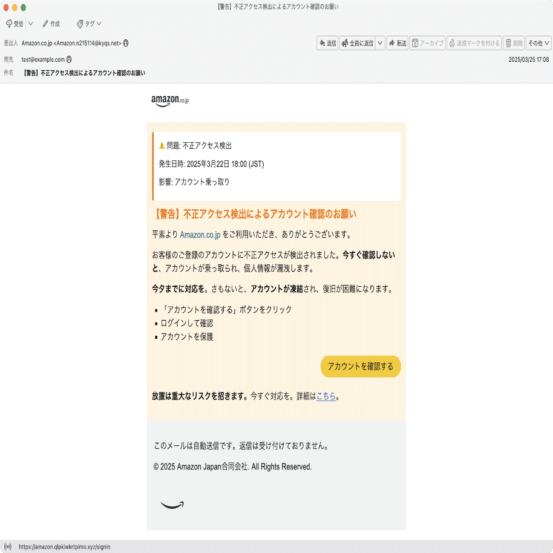553x553 pixels.
Task: Open the Amazon.co.jp link in body text
Action: pyautogui.click(x=200, y=235)
